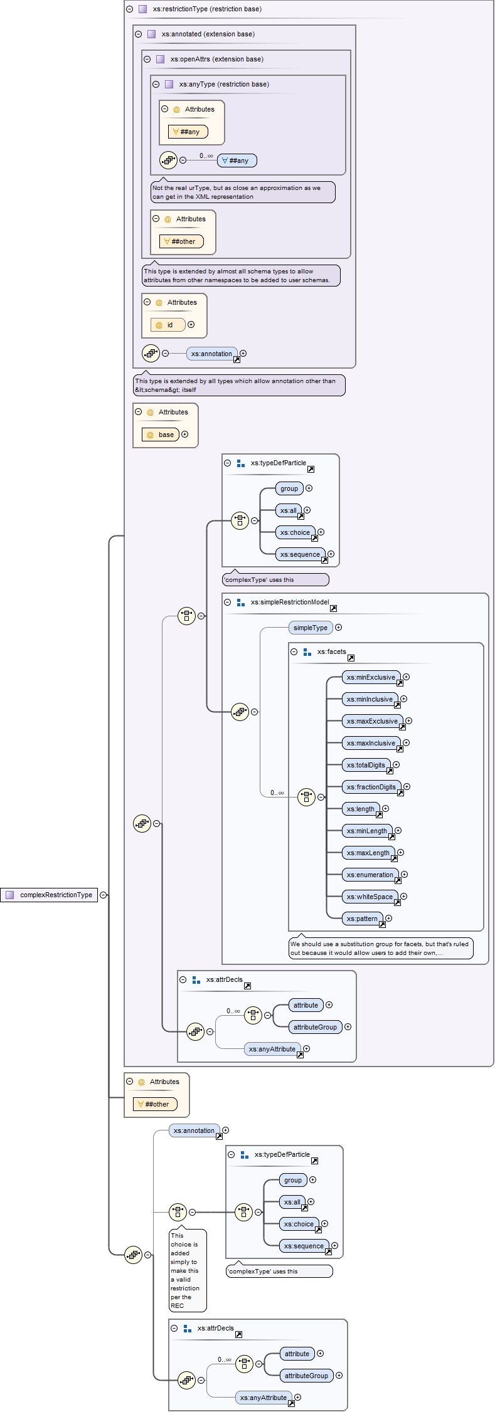The height and width of the screenshot is (1412, 495).
Task: Select the id attribute node
Action: 168,325
